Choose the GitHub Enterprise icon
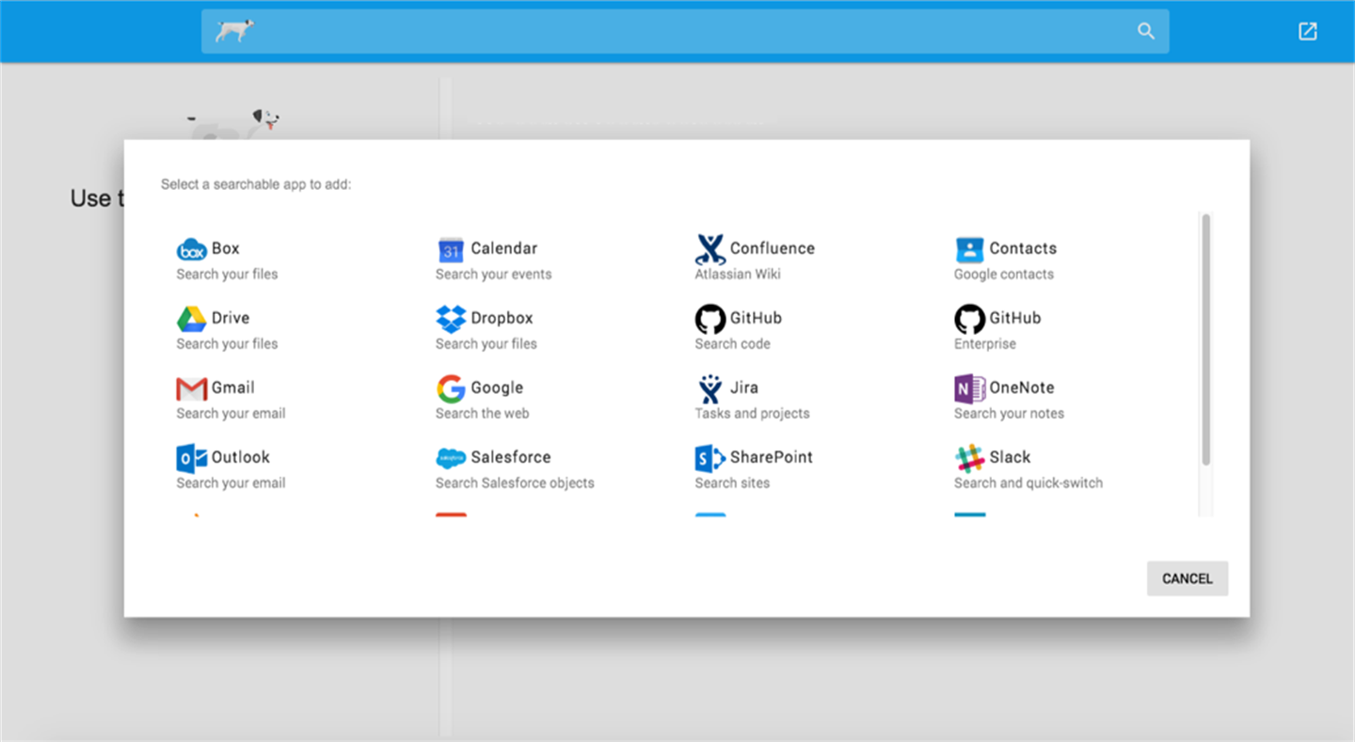The width and height of the screenshot is (1355, 742). tap(969, 319)
